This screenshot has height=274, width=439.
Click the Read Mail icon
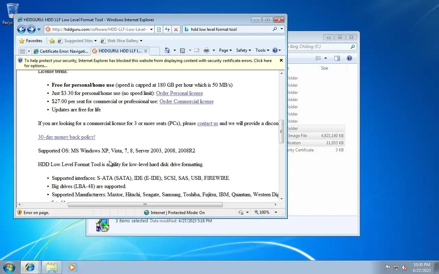click(x=197, y=50)
